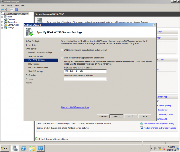The image size is (180, 152).
Task: Open the Community Center link
Action: point(165,115)
